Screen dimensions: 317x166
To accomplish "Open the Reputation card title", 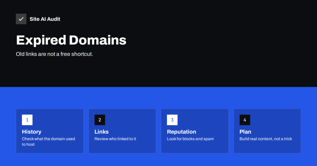I will coord(181,132).
